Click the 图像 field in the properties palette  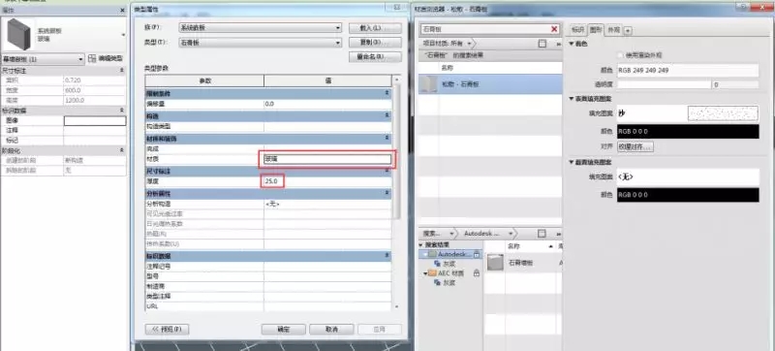click(x=94, y=120)
